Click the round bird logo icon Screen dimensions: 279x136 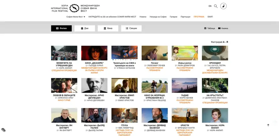pyautogui.click(x=223, y=6)
